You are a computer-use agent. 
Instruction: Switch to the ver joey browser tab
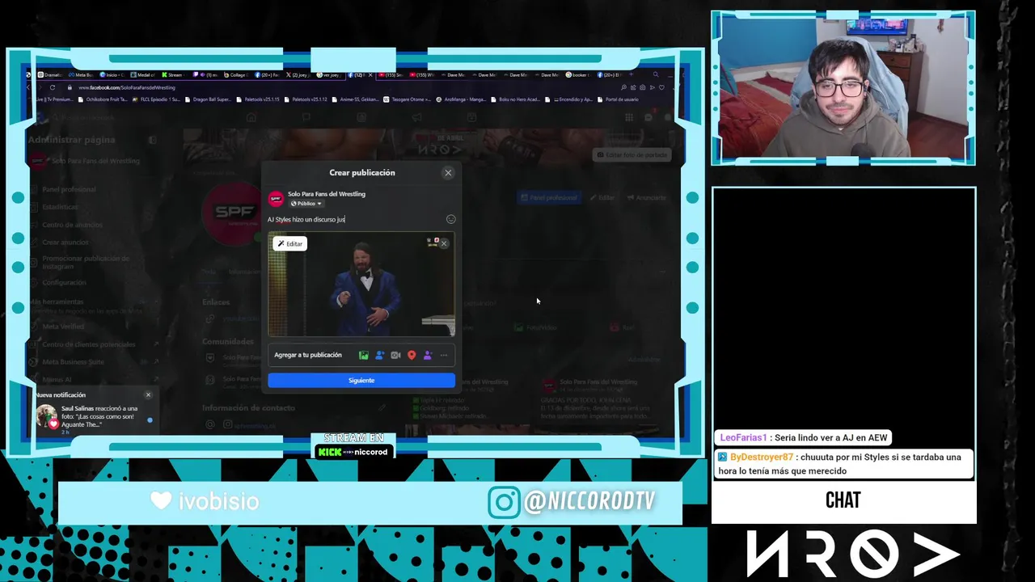pos(330,75)
